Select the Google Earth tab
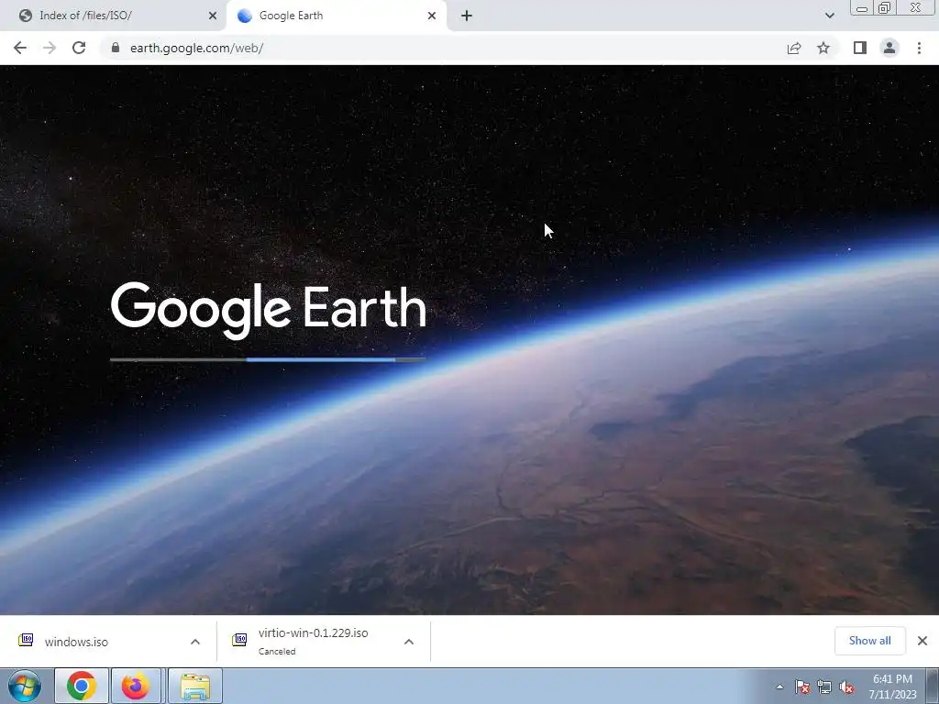 tap(337, 16)
